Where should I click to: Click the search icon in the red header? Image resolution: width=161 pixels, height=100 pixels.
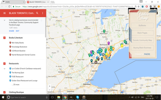point(37,13)
